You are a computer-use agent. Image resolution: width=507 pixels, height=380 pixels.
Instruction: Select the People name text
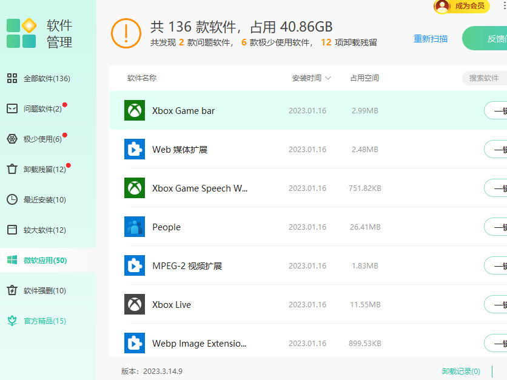click(x=167, y=227)
